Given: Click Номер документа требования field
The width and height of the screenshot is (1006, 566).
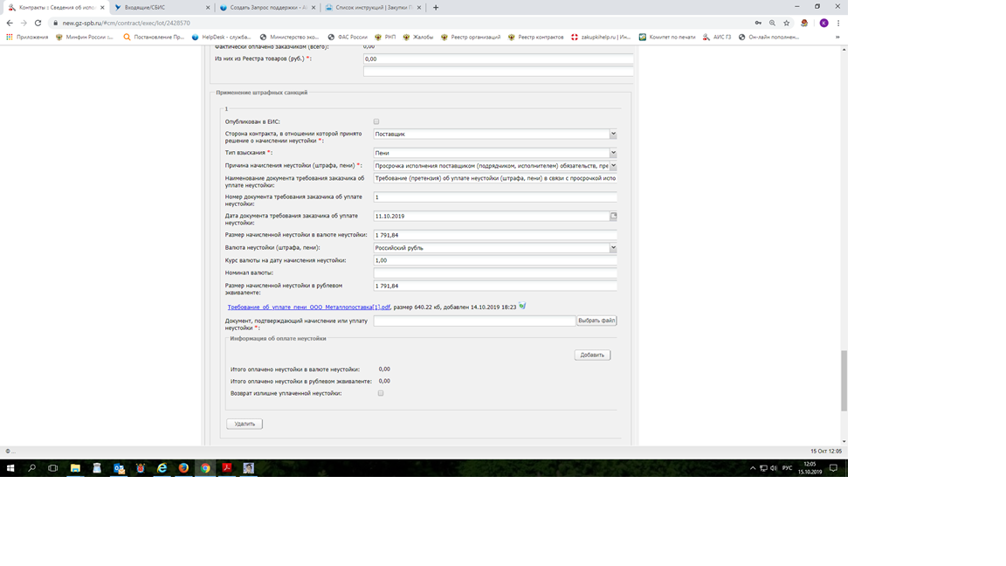Looking at the screenshot, I should (495, 197).
